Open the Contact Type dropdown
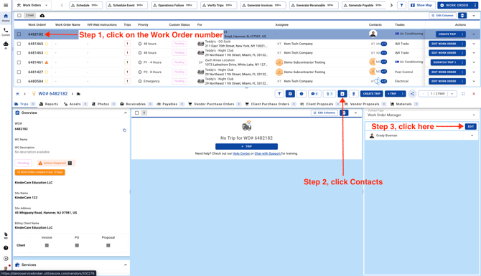Image resolution: width=481 pixels, height=276 pixels. tap(421, 115)
